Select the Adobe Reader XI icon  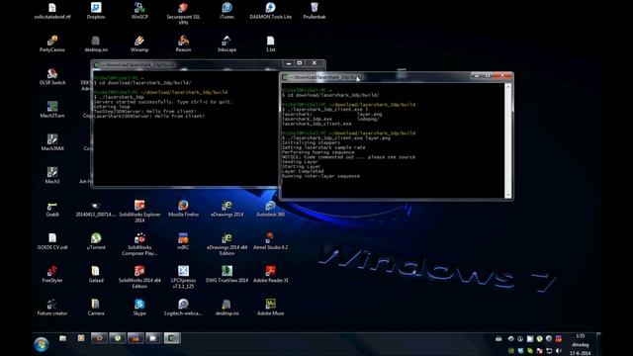tap(270, 275)
